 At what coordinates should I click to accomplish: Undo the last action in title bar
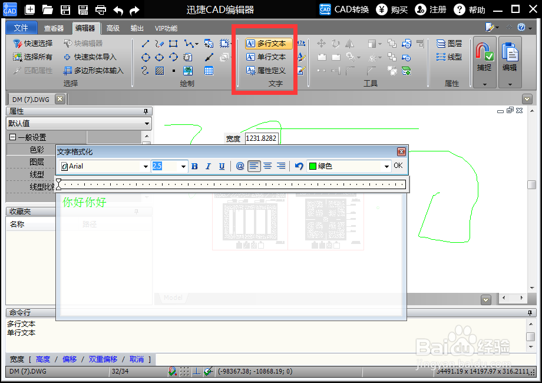tap(118, 11)
